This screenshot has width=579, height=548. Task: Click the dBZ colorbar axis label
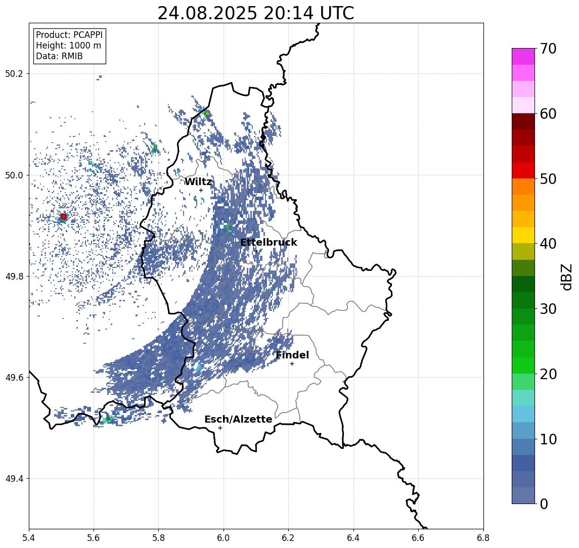(566, 277)
